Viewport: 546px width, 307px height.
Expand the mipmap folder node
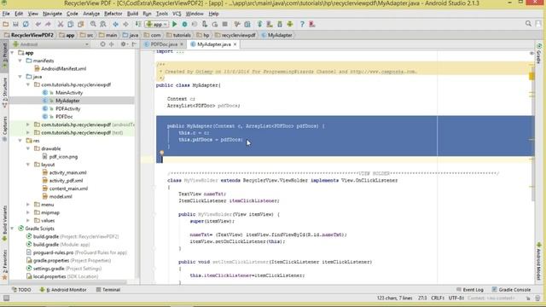[x=28, y=212]
